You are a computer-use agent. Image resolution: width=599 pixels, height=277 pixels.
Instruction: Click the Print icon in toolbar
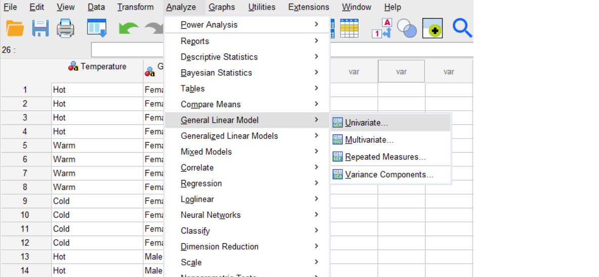65,29
